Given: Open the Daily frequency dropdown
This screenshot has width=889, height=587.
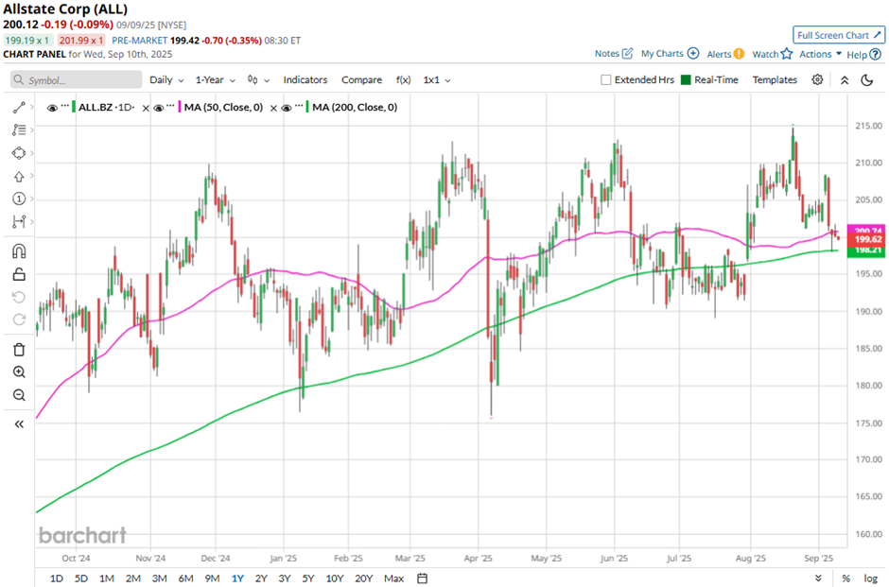Looking at the screenshot, I should (166, 80).
